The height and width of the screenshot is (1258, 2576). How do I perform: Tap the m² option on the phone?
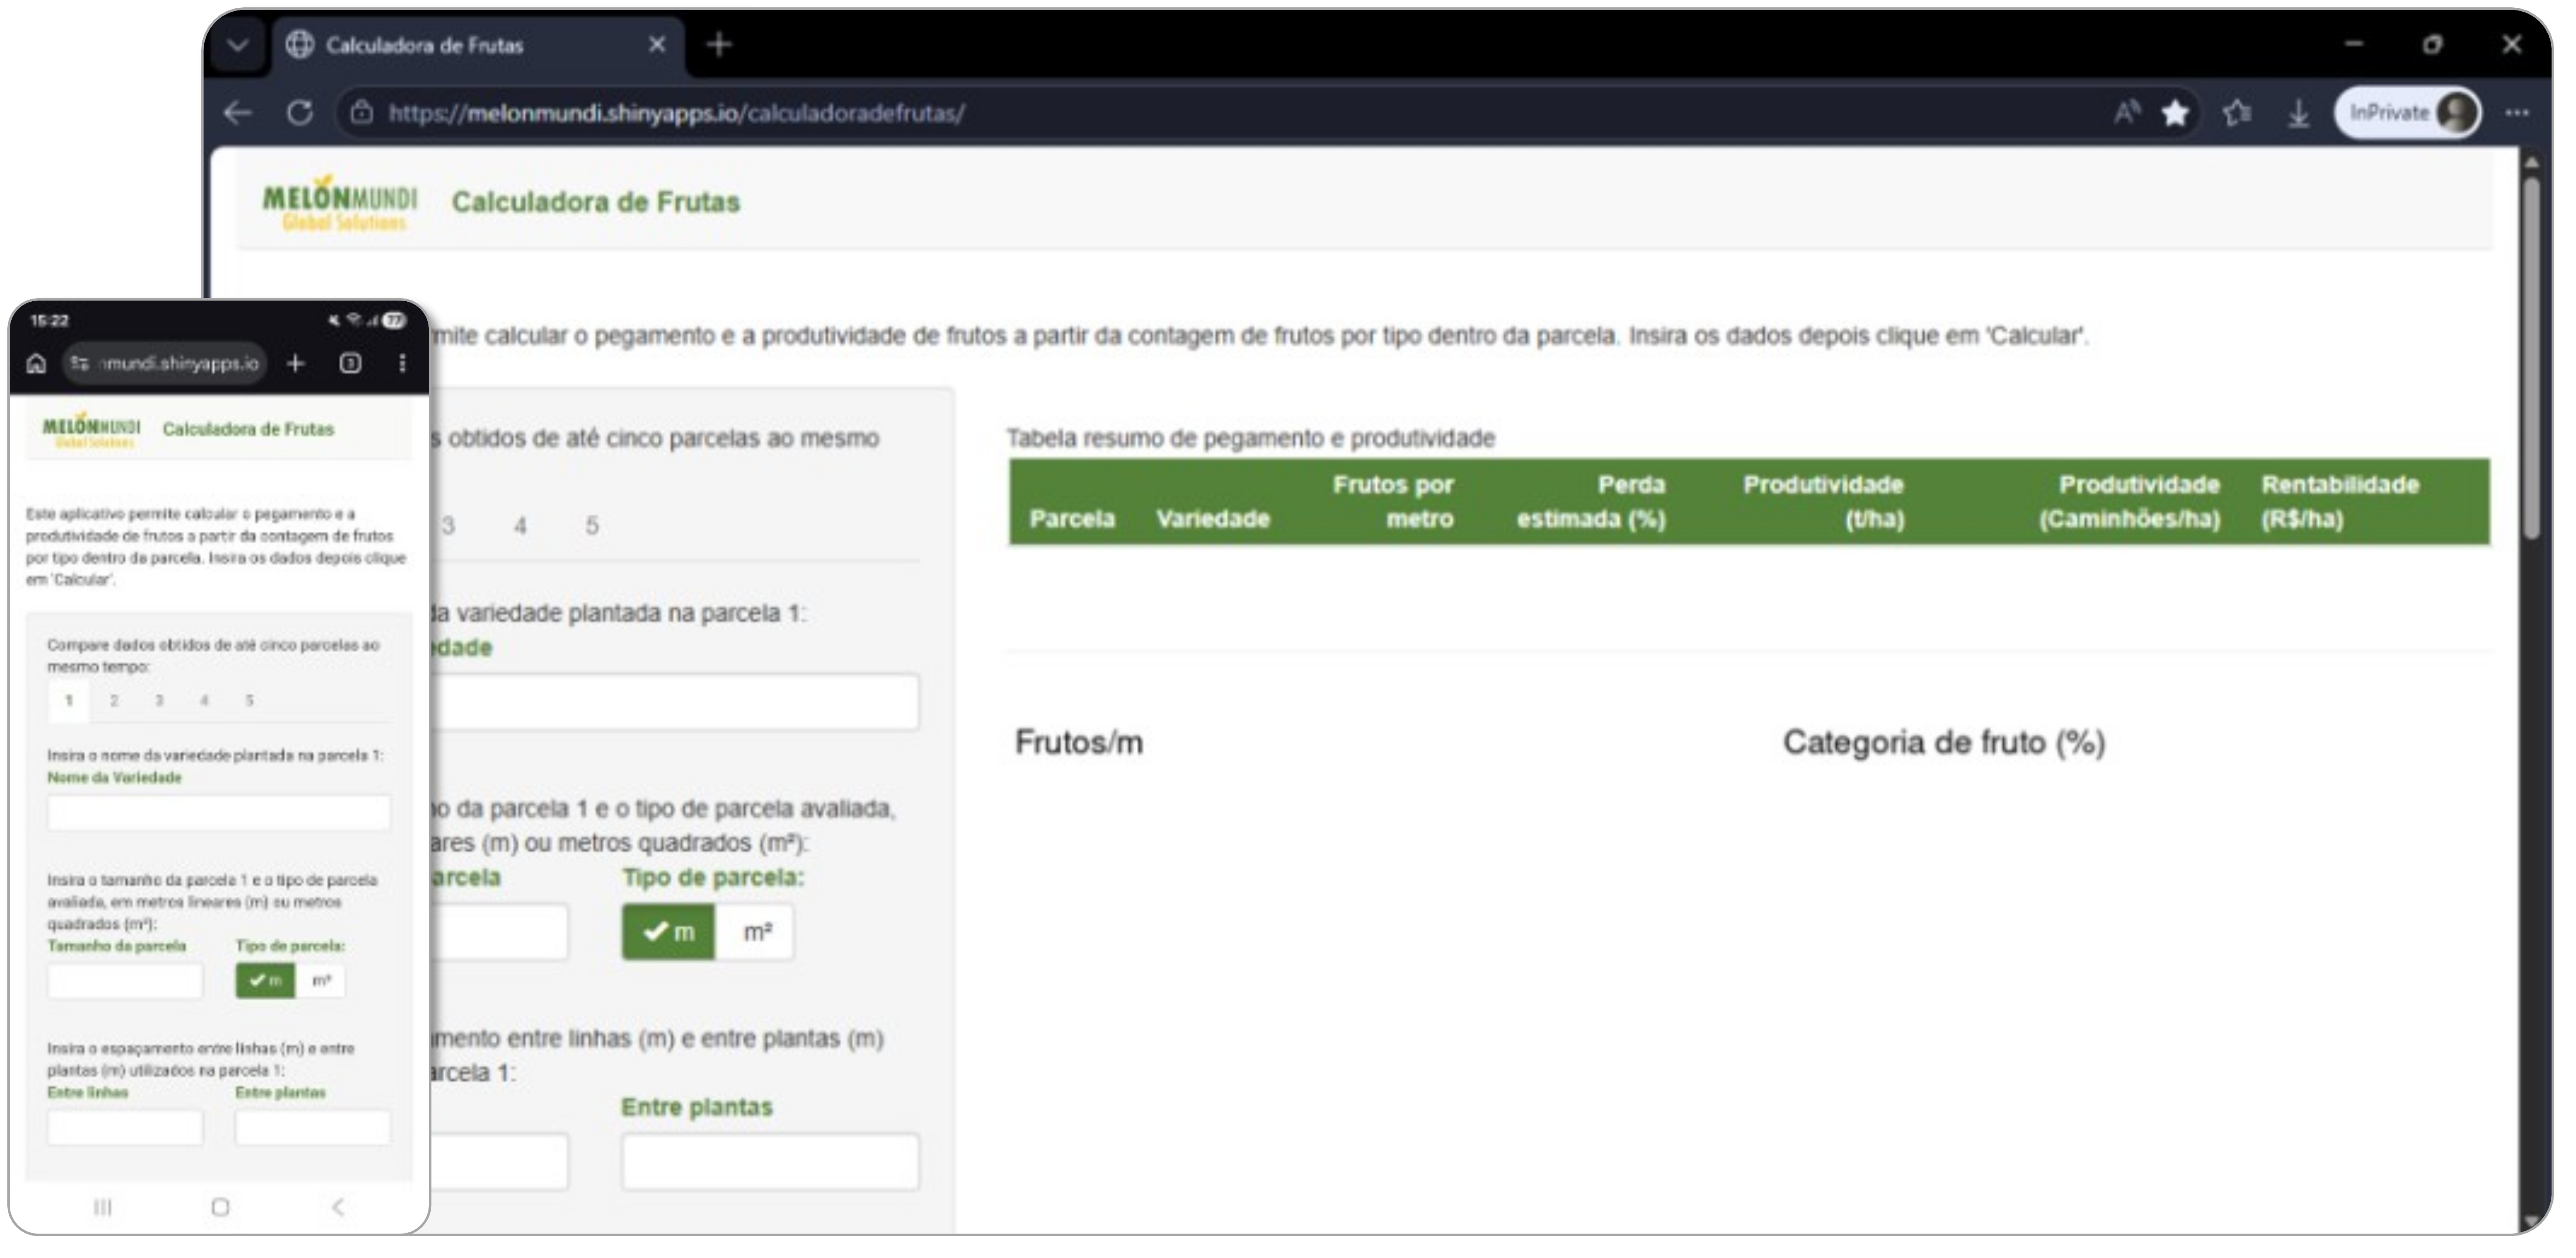[321, 981]
